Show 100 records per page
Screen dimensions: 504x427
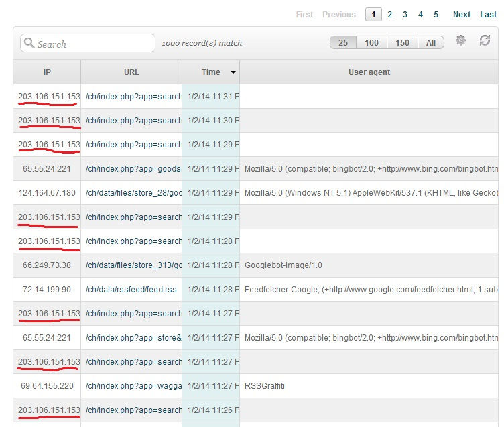[371, 42]
